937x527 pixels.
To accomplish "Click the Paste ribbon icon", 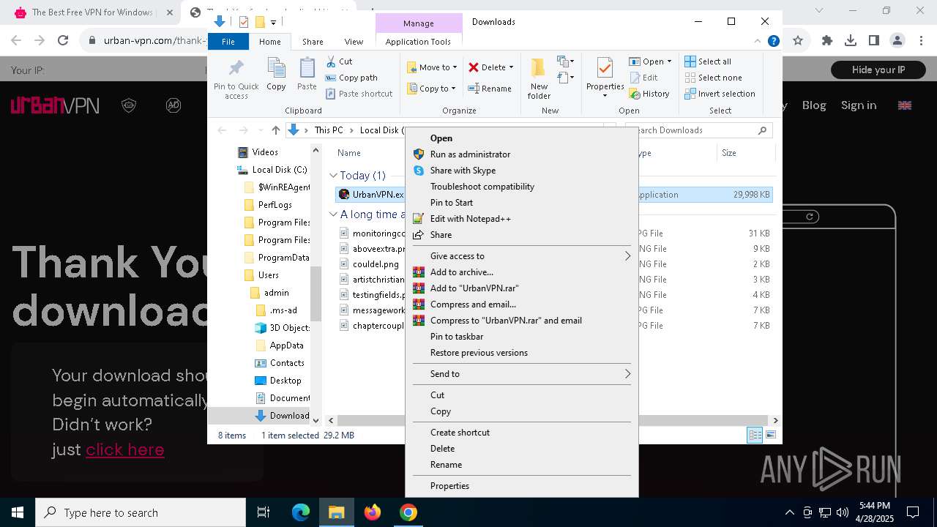I will point(307,75).
